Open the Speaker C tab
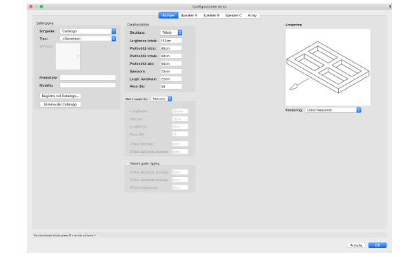This screenshot has height=257, width=414. [233, 15]
